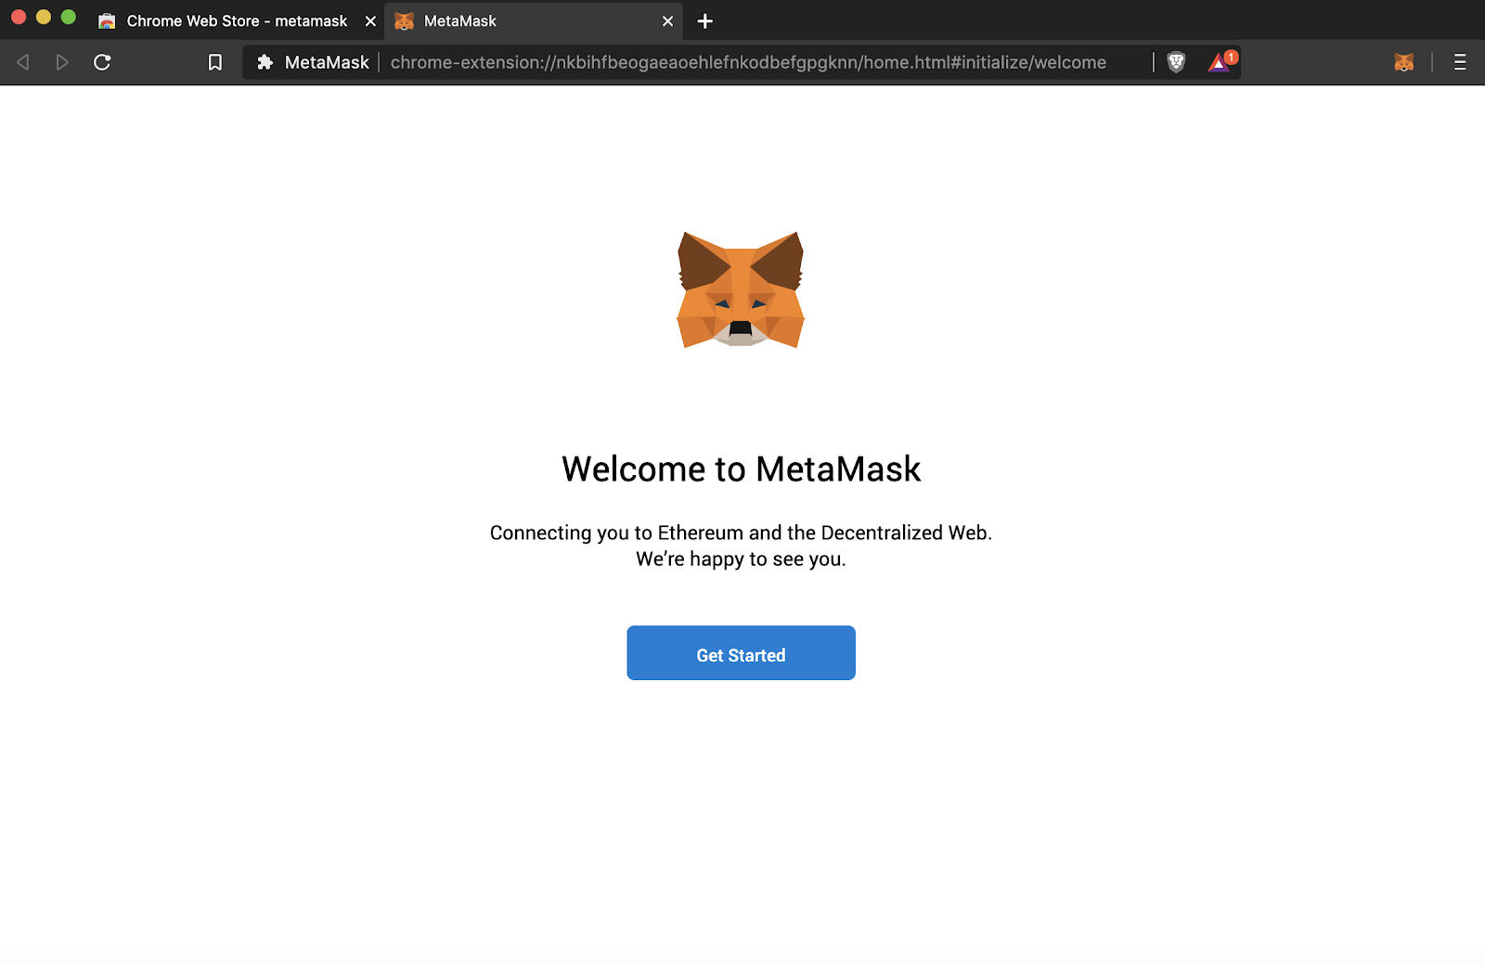Open the Brave Rewards triangle icon

click(x=1220, y=62)
